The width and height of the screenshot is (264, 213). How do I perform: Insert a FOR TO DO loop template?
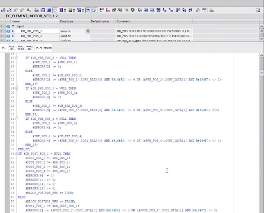click(21, 48)
